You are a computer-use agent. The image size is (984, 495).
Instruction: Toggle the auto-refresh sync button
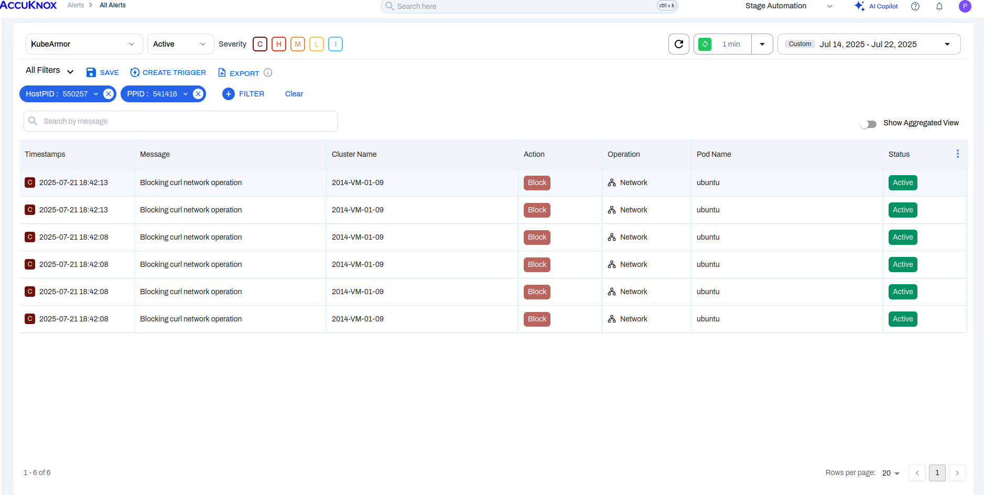click(704, 44)
